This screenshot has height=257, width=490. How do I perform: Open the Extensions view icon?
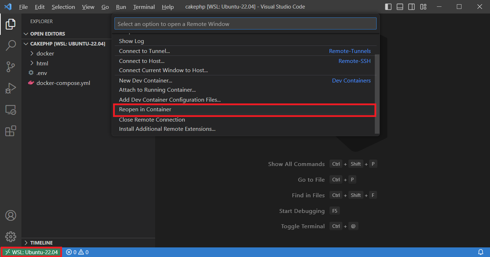(11, 131)
